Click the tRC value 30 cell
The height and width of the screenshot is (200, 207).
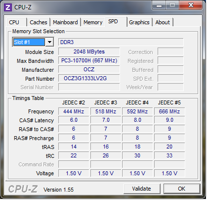[x=137, y=155]
